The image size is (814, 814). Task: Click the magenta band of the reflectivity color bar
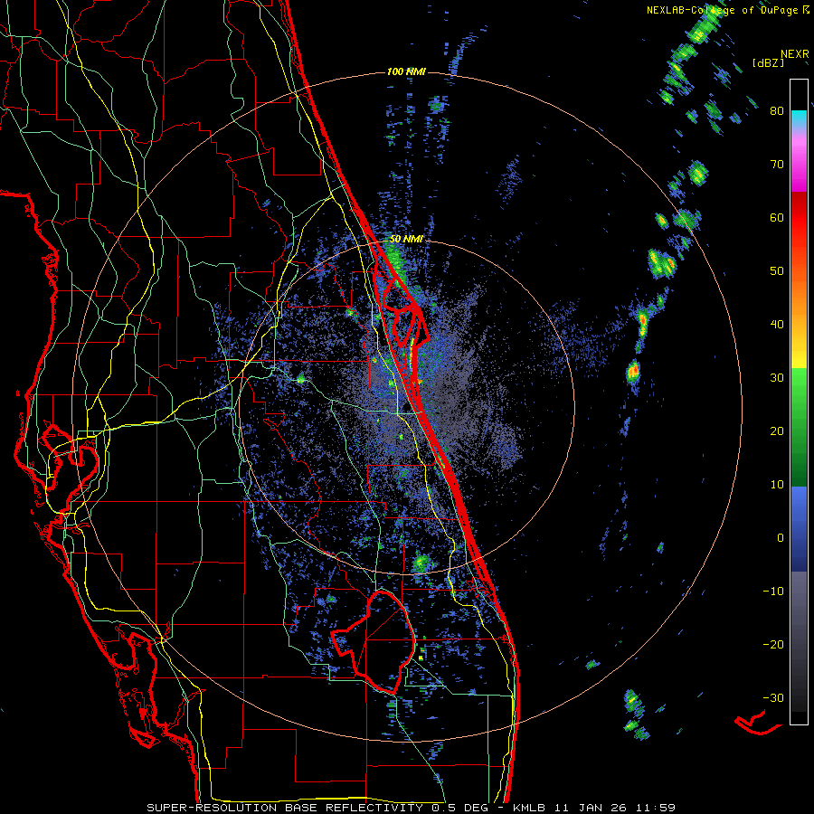pos(799,164)
